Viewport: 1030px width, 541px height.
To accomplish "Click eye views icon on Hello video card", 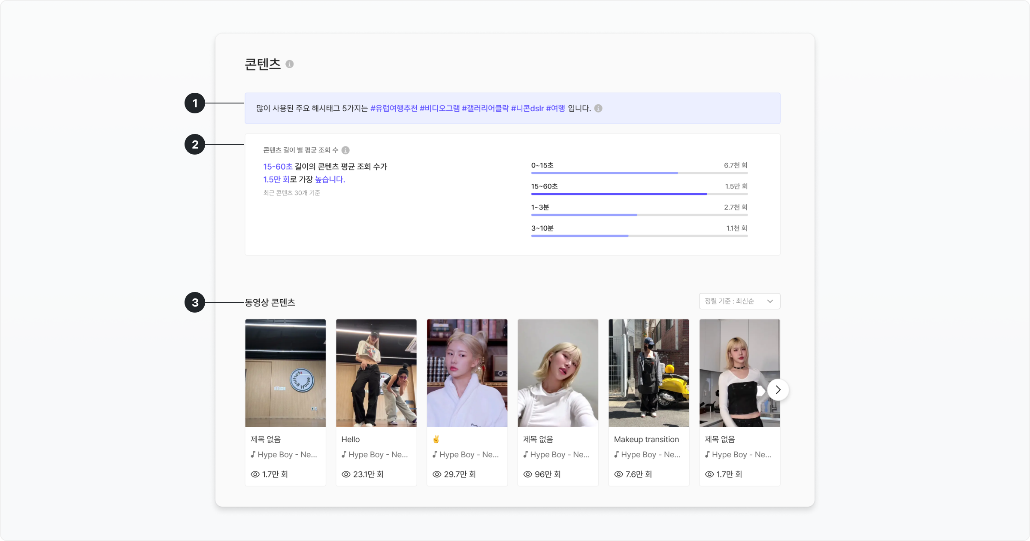I will [x=346, y=474].
